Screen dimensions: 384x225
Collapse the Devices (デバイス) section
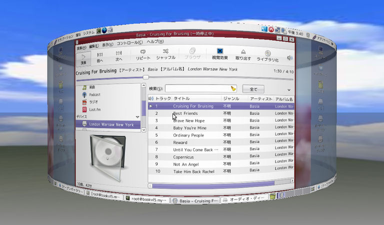(x=137, y=117)
